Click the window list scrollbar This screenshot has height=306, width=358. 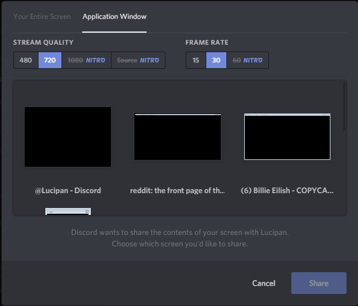pos(344,106)
